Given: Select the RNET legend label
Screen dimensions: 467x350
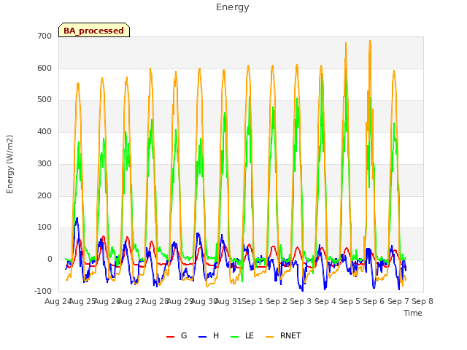Looking at the screenshot, I should (290, 335).
